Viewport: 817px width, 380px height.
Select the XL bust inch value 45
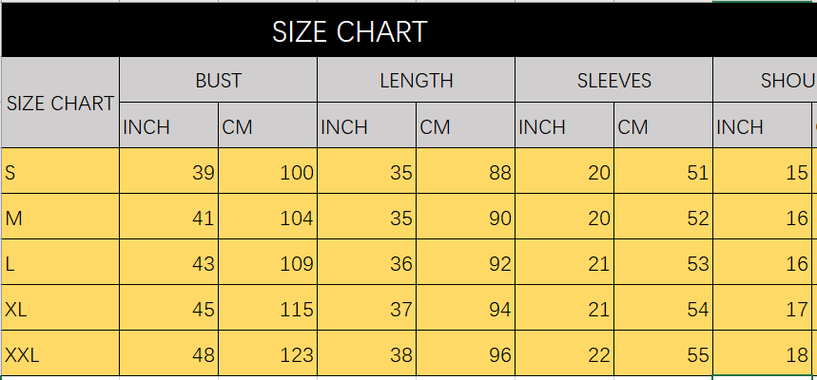coord(168,308)
